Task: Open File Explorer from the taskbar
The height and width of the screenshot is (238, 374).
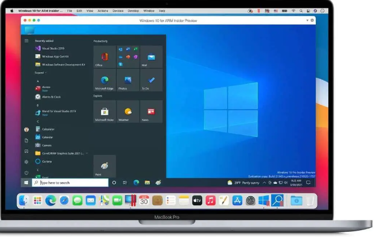Action: click(x=147, y=183)
